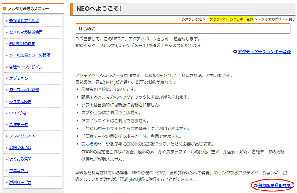Go to 利用期限の延長 menu link

(22, 44)
